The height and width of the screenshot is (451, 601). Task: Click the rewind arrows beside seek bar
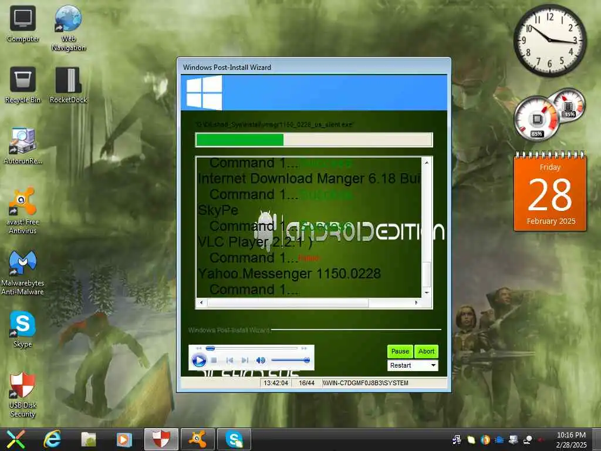click(198, 348)
